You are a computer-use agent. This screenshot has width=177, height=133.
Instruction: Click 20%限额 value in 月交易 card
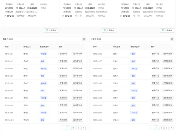(x=9, y=8)
